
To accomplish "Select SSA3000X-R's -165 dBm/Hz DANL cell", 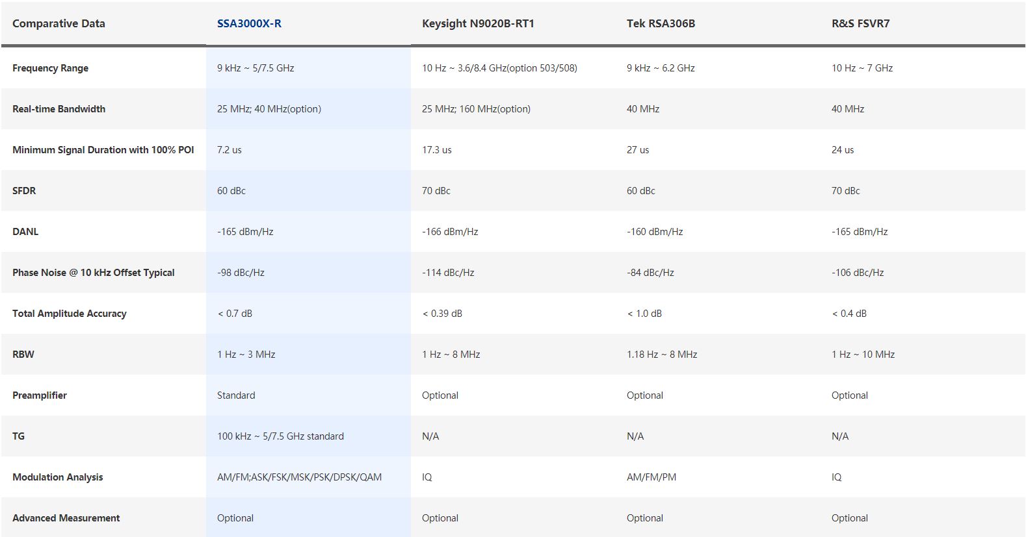I will (x=245, y=232).
